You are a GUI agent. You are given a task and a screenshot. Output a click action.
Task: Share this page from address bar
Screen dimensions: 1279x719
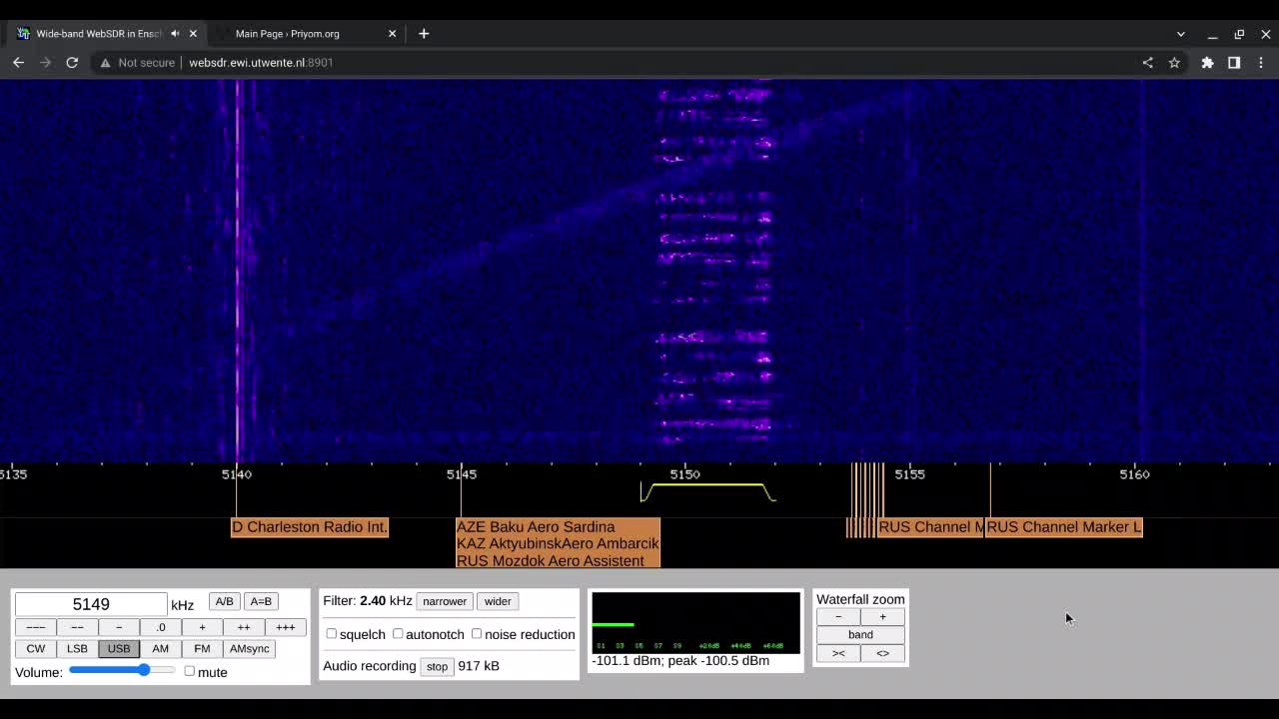click(1147, 62)
